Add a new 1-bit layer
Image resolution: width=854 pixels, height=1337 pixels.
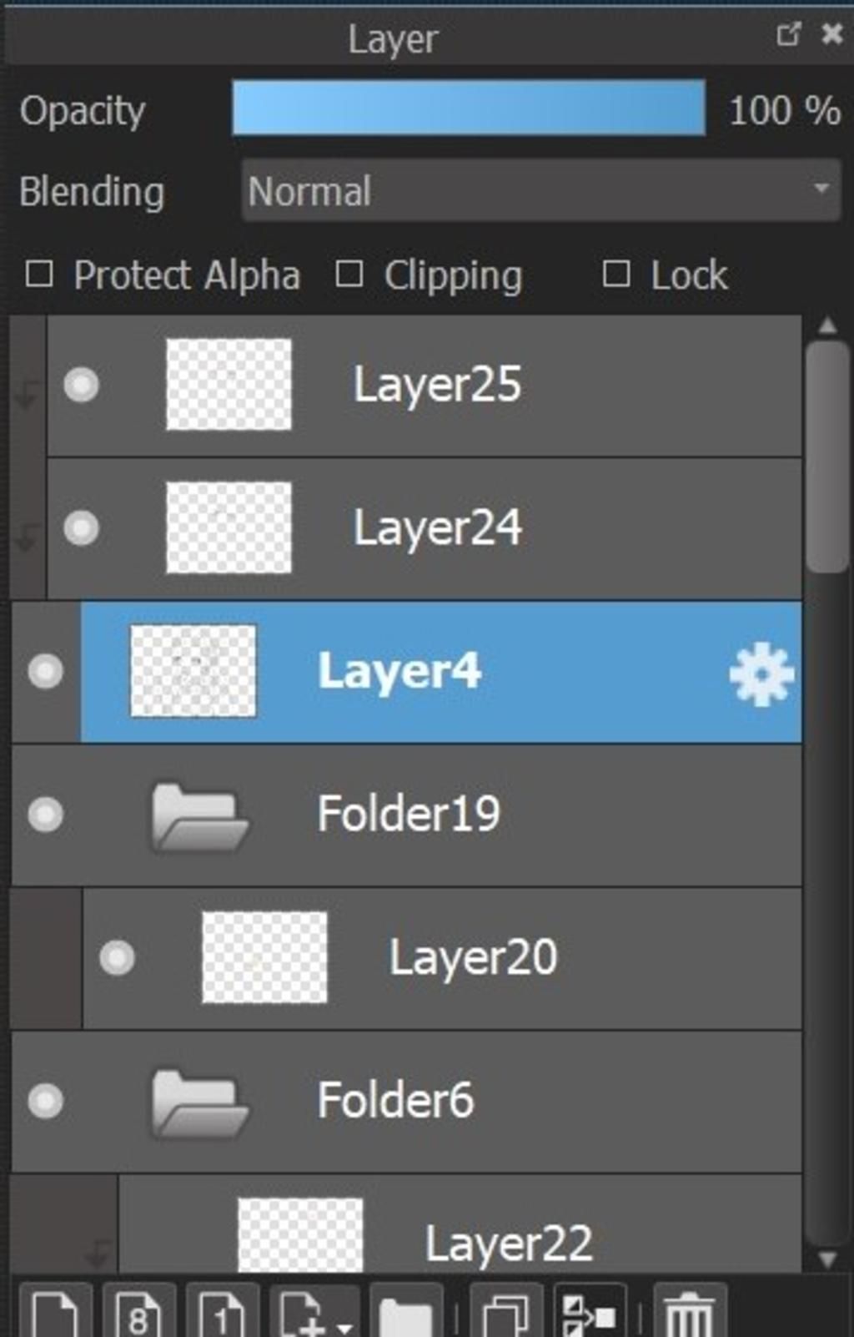coord(222,1312)
